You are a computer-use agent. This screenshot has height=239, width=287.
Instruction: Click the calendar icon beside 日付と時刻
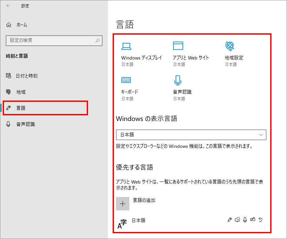point(8,75)
